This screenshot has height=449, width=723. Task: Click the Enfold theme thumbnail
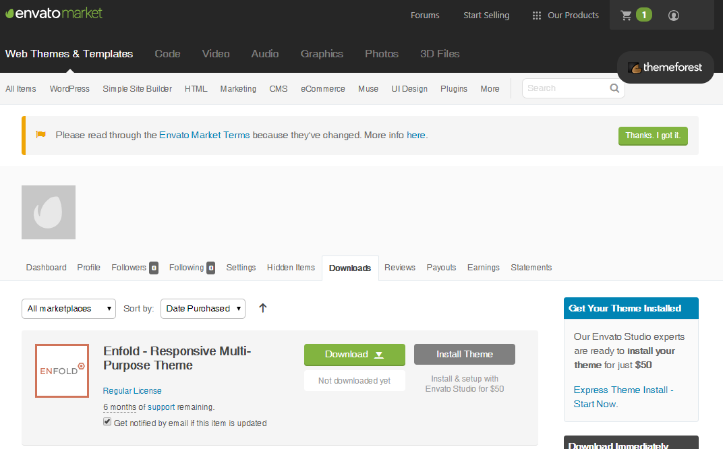tap(62, 371)
